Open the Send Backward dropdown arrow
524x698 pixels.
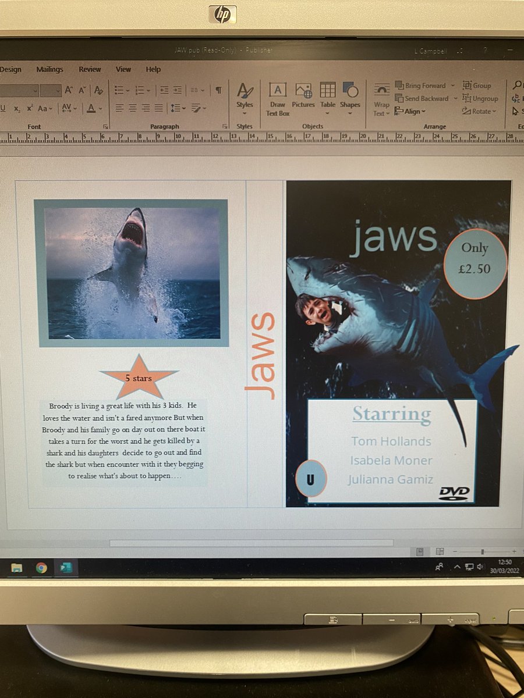pos(455,98)
